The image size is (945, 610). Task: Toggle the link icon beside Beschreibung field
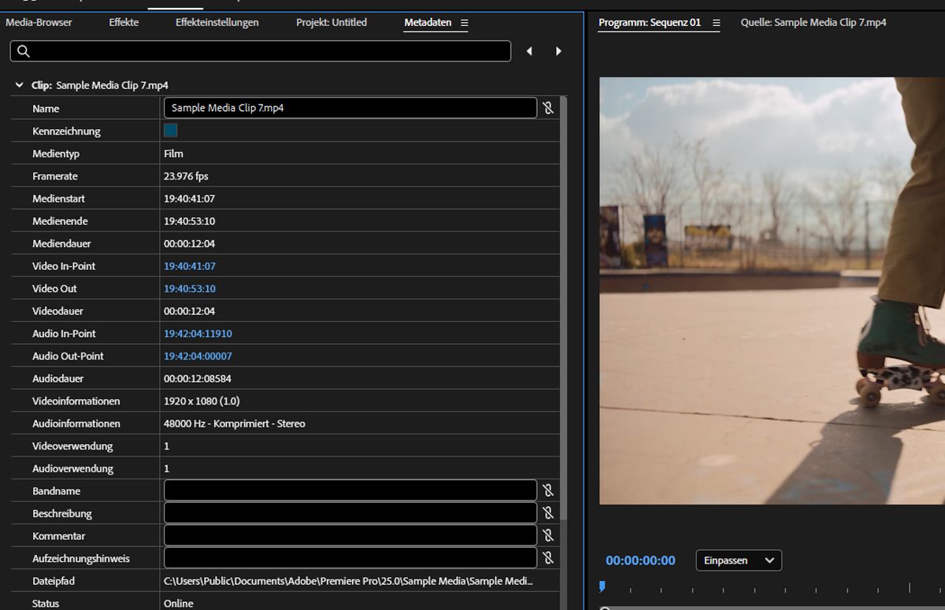548,513
